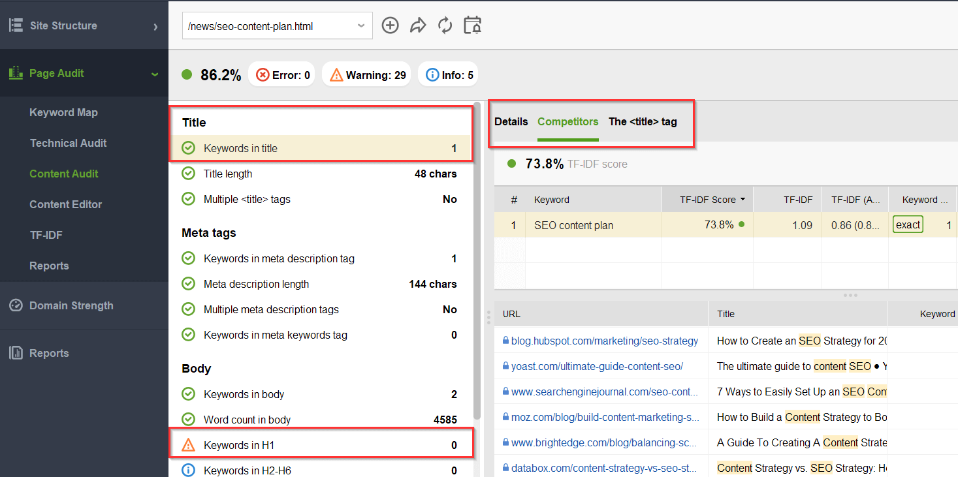This screenshot has height=477, width=958.
Task: Click the refresh audit icon
Action: pos(445,25)
